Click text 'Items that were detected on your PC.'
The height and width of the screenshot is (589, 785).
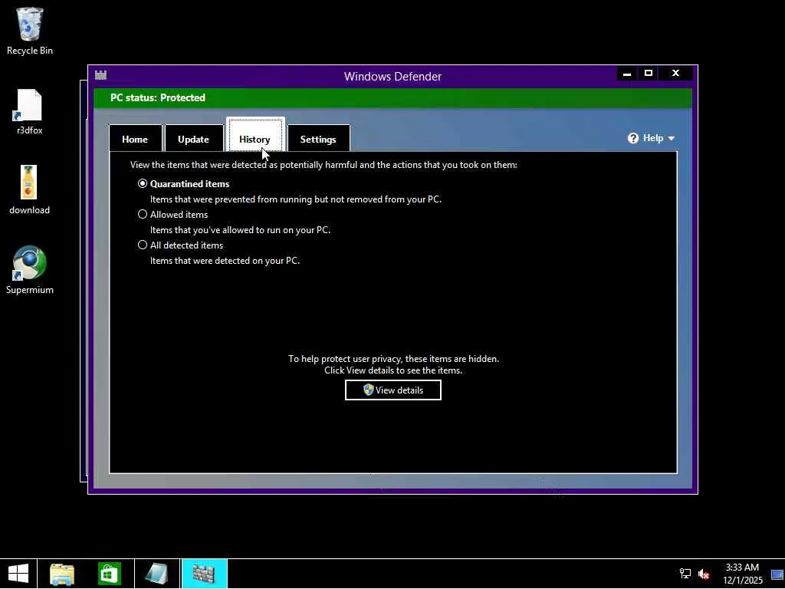pyautogui.click(x=225, y=261)
